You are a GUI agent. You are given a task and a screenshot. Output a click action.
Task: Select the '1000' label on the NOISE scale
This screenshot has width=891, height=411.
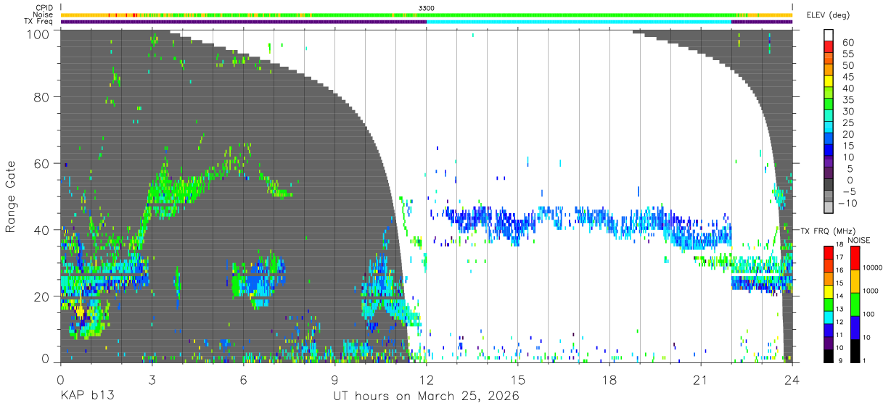click(871, 291)
